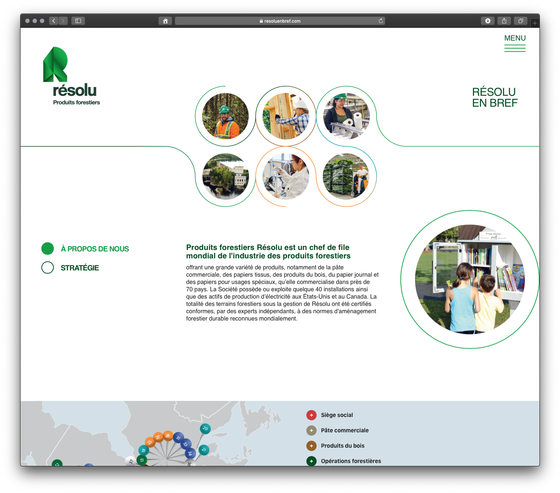Image resolution: width=560 pixels, height=493 pixels.
Task: Expand the Siège social red plus
Action: point(311,415)
